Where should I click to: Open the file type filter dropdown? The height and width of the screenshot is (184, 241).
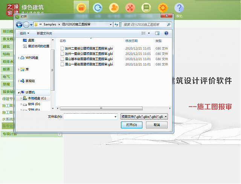(144, 117)
